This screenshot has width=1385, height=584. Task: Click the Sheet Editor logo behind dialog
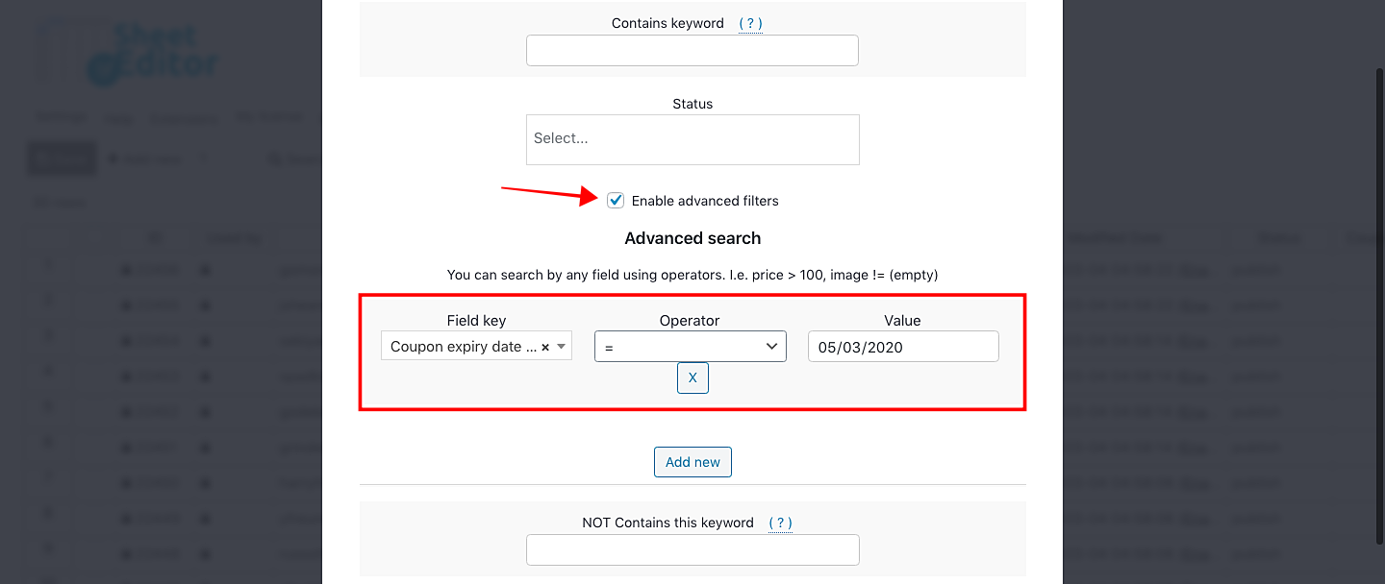pyautogui.click(x=154, y=55)
